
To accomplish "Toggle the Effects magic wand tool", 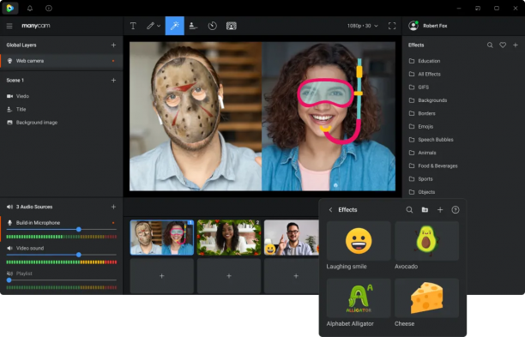I will (174, 26).
